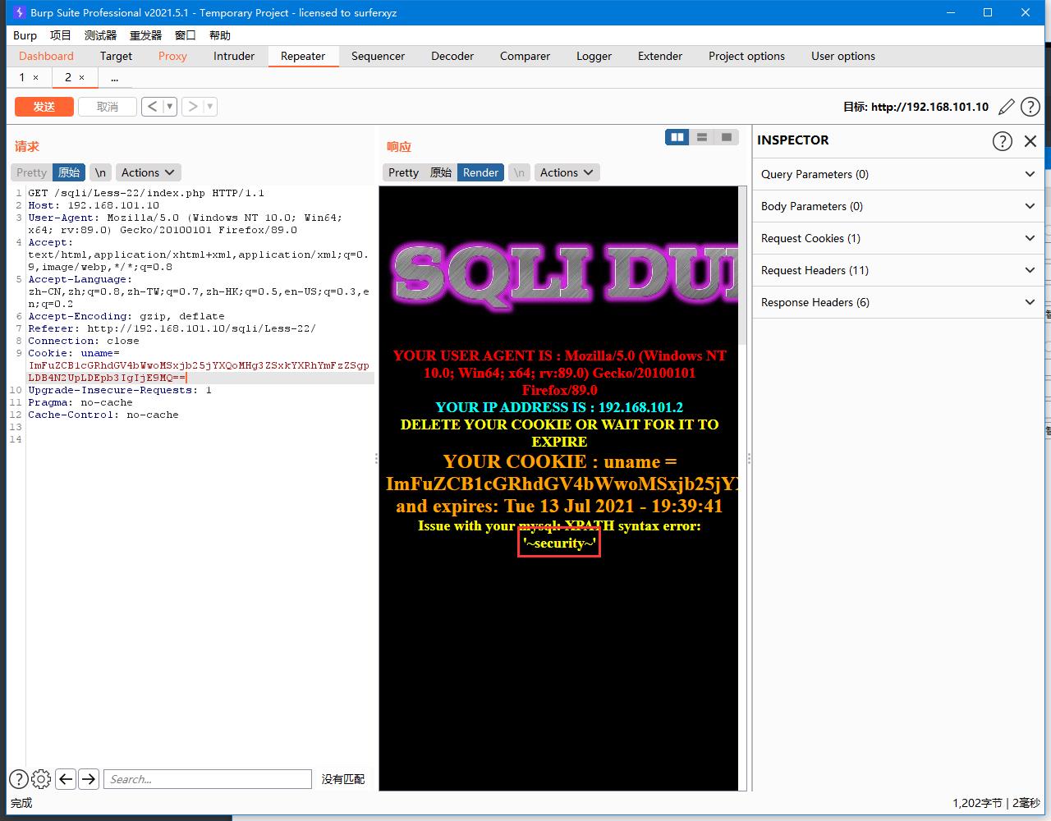Open search help icon at bottom
Image resolution: width=1051 pixels, height=821 pixels.
(x=18, y=779)
